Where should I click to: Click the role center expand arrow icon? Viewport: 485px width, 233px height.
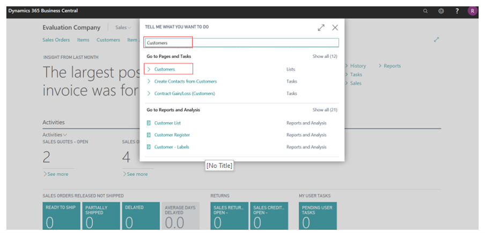tap(436, 40)
